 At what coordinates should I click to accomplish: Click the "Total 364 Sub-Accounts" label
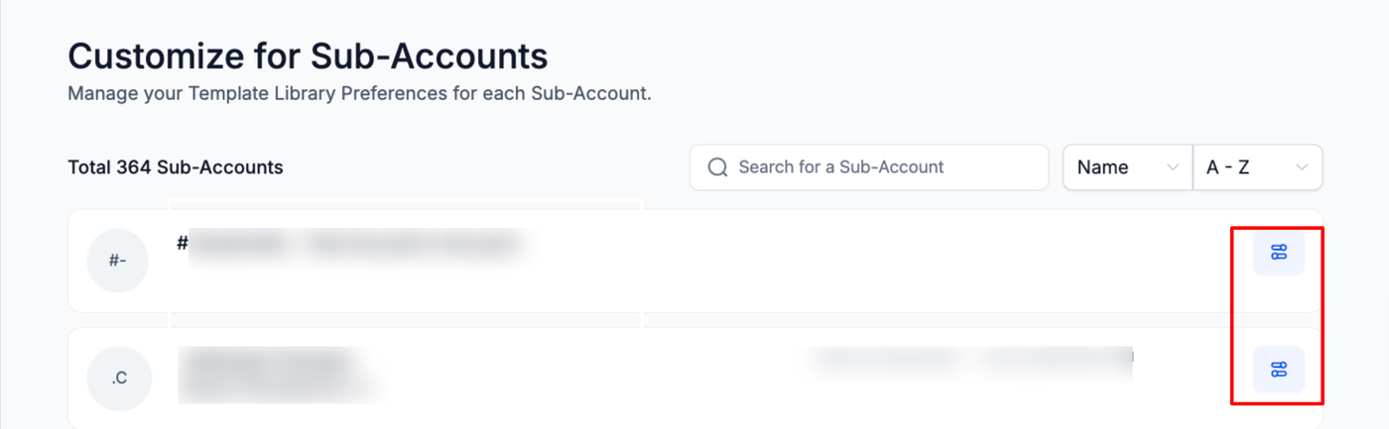[x=176, y=167]
